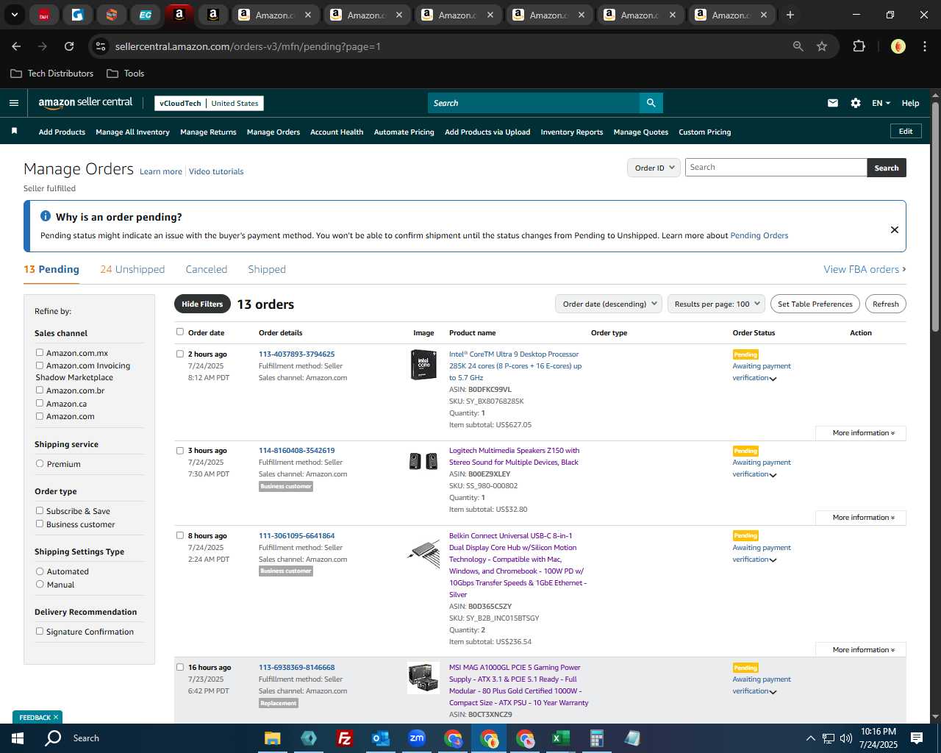
Task: Switch to the Canceled tab
Action: [x=207, y=269]
